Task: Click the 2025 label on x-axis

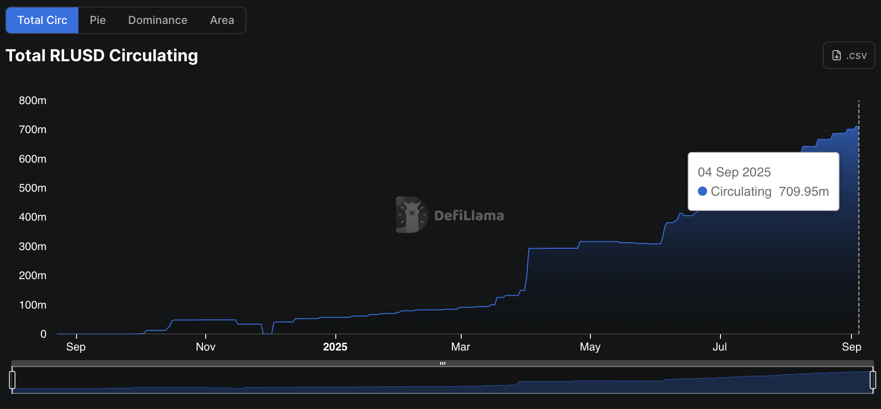Action: pos(335,347)
